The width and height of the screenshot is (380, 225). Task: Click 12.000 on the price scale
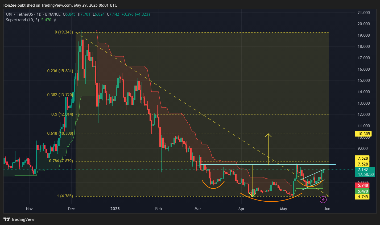[364, 114]
